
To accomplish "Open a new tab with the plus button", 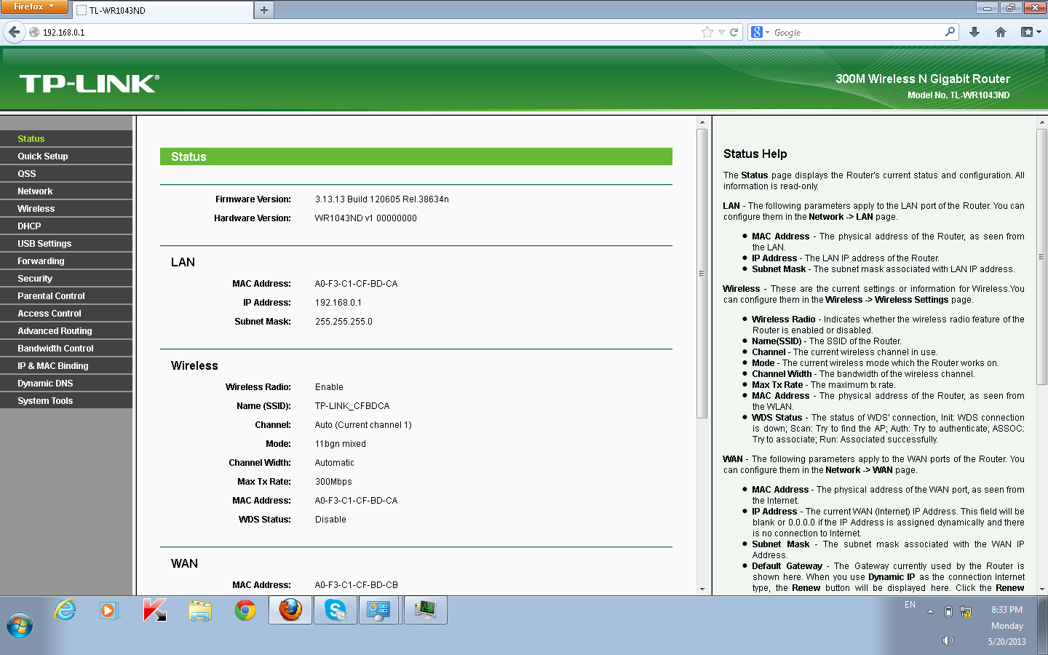I will (x=263, y=10).
